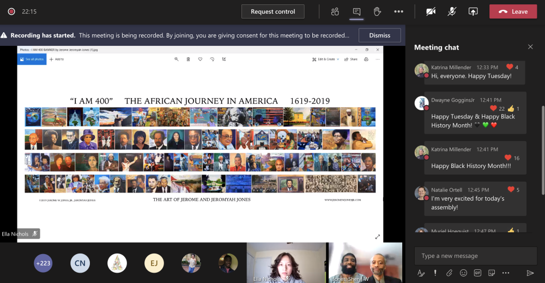
Task: Click the recording indicator icon
Action: point(11,11)
